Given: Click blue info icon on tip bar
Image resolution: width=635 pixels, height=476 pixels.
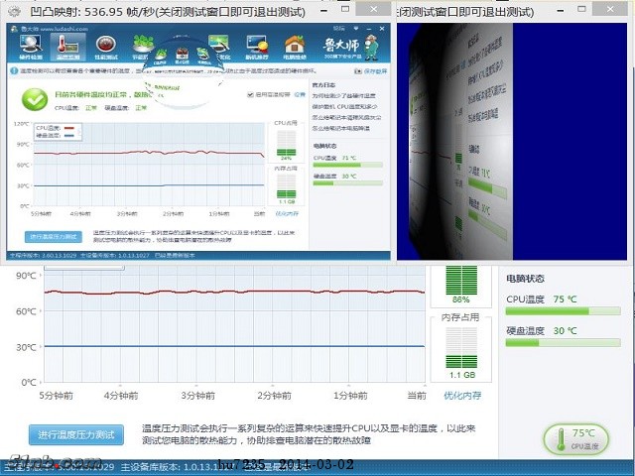Looking at the screenshot, I should pos(14,70).
